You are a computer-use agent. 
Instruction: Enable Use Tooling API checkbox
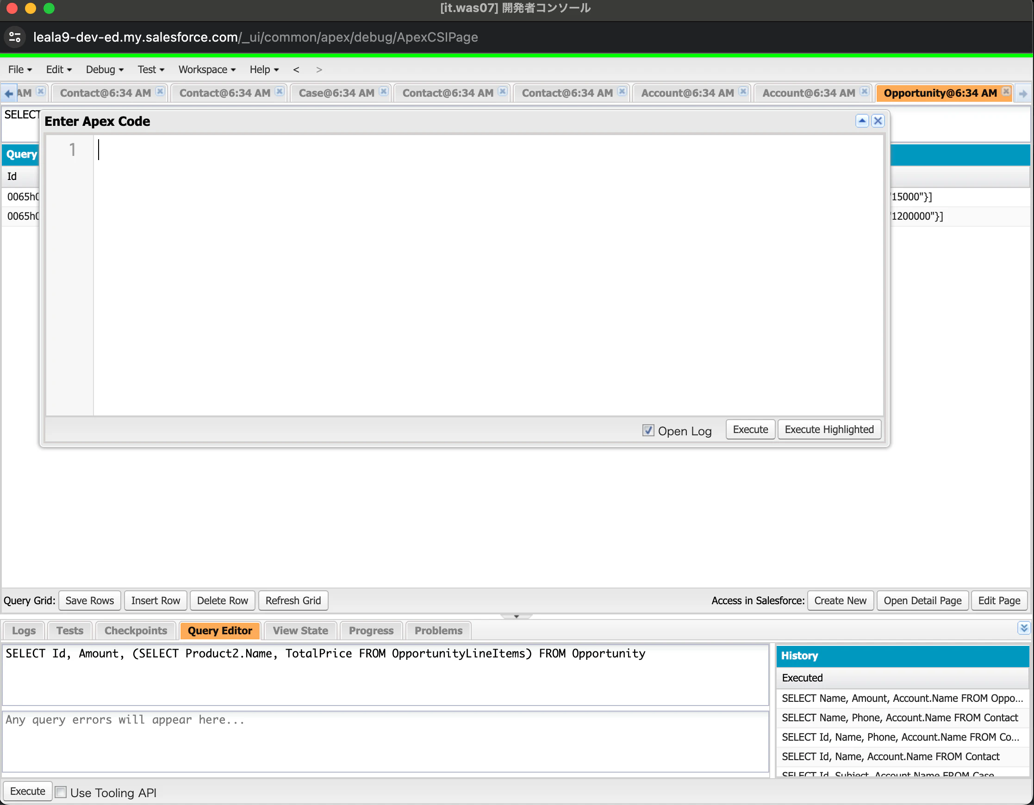61,792
